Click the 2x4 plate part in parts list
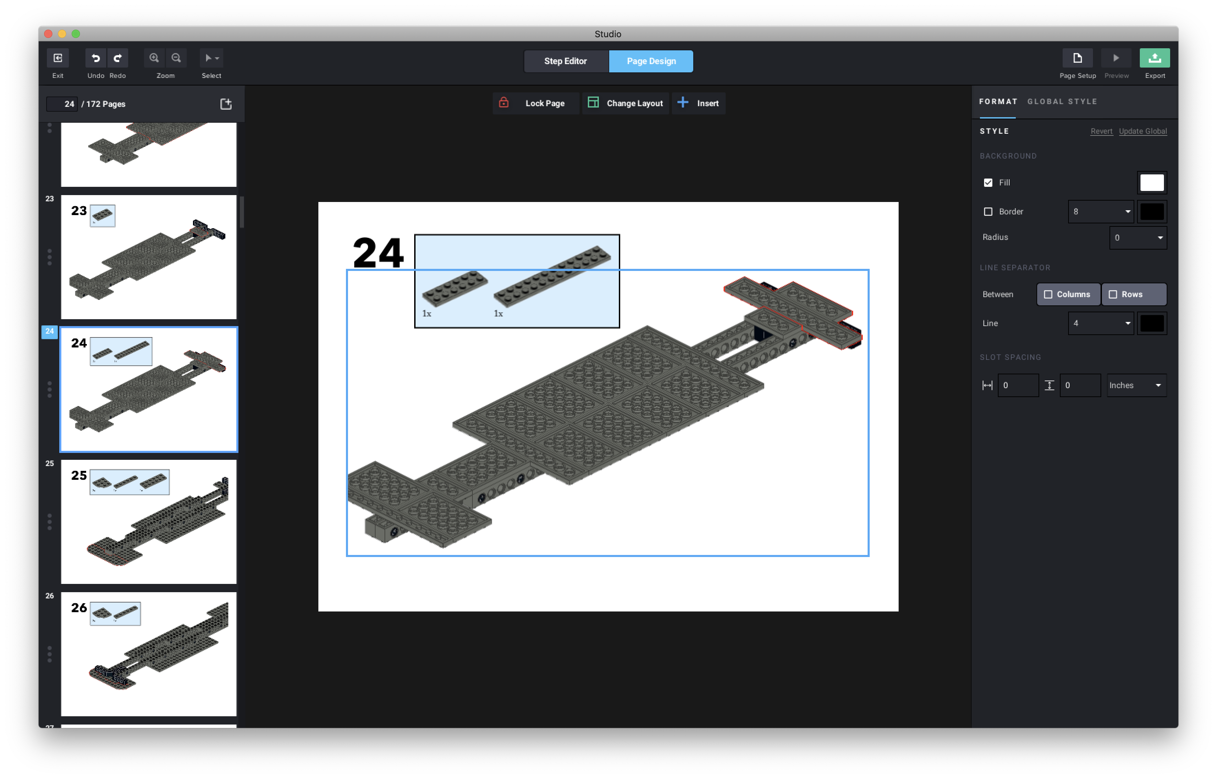The image size is (1217, 779). coord(454,288)
